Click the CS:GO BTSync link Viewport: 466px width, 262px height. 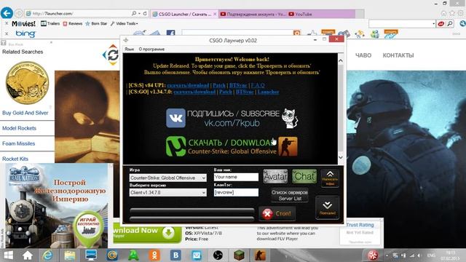point(245,92)
